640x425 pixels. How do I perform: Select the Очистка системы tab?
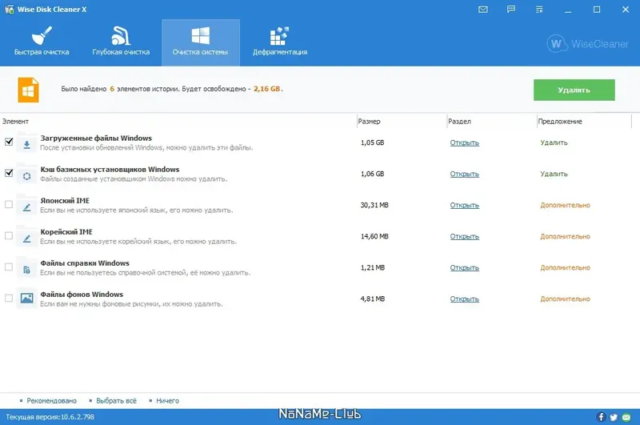pos(201,42)
